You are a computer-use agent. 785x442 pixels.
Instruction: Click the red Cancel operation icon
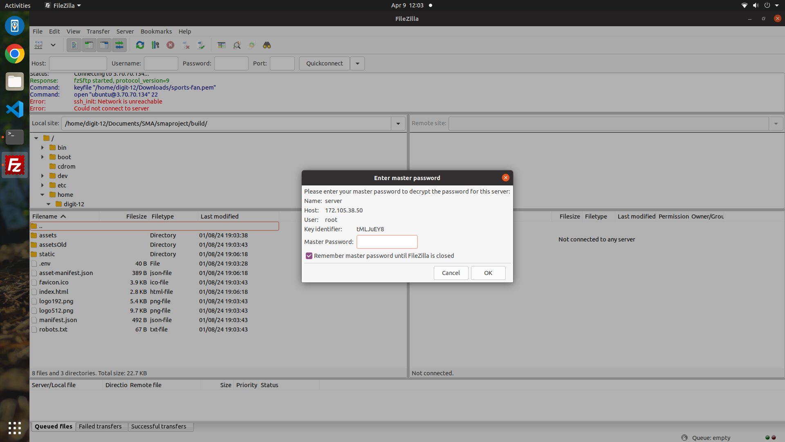coord(170,45)
